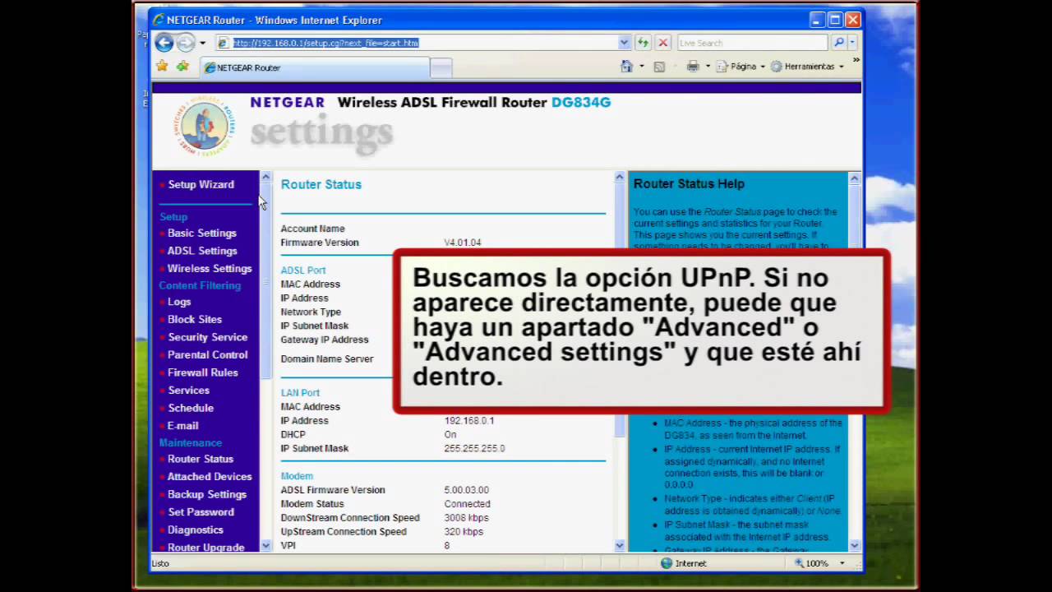Click help pane scroll-up arrow
The image size is (1052, 592).
coord(855,178)
